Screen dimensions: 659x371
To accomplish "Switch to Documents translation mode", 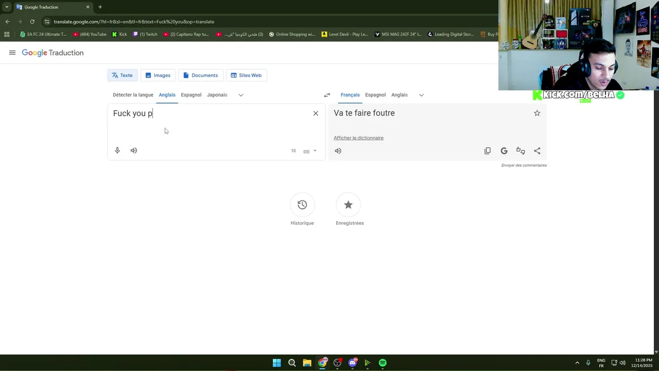I will tap(201, 75).
